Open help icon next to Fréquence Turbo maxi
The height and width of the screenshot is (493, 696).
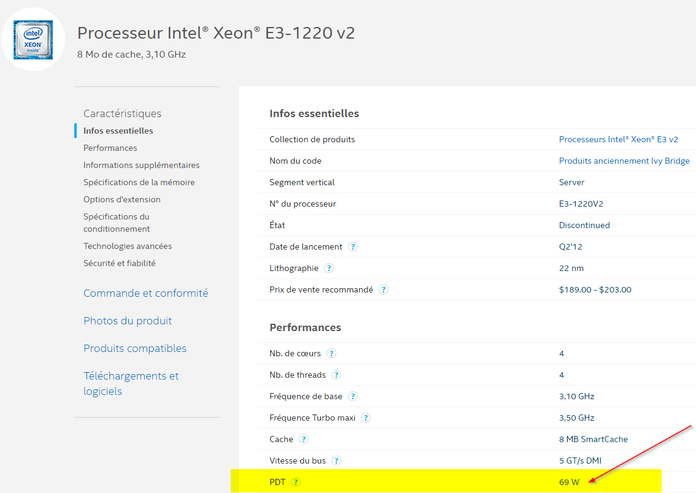coord(366,418)
